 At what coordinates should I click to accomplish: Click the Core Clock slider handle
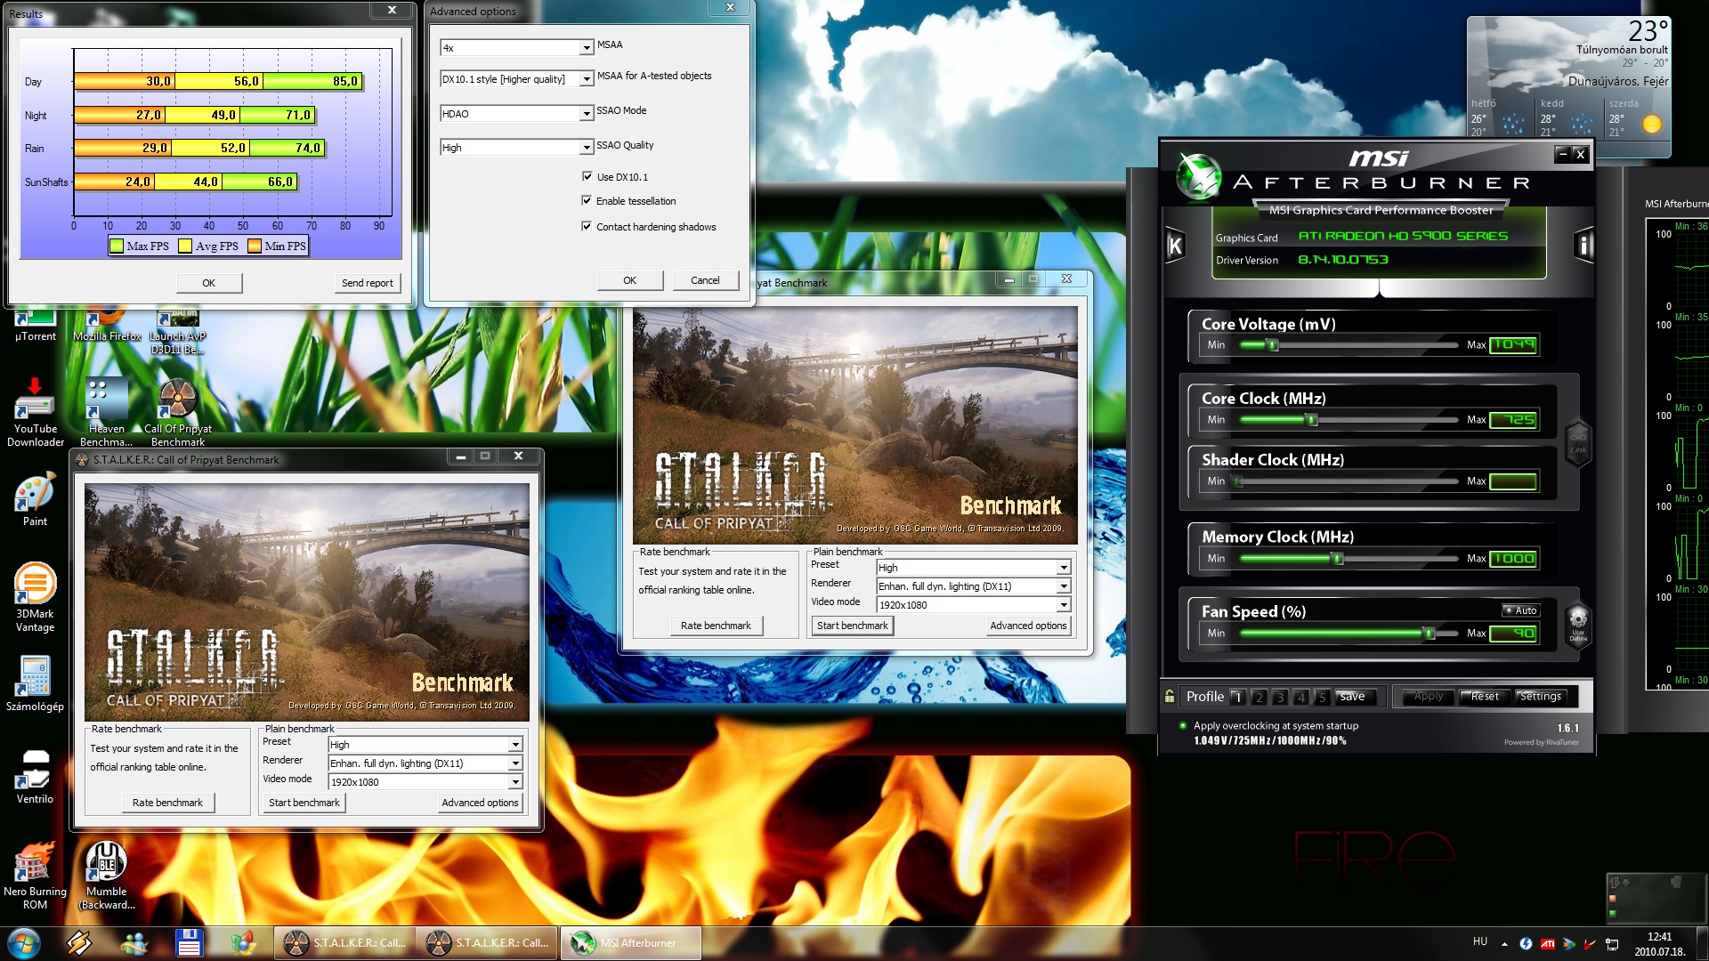[x=1312, y=420]
